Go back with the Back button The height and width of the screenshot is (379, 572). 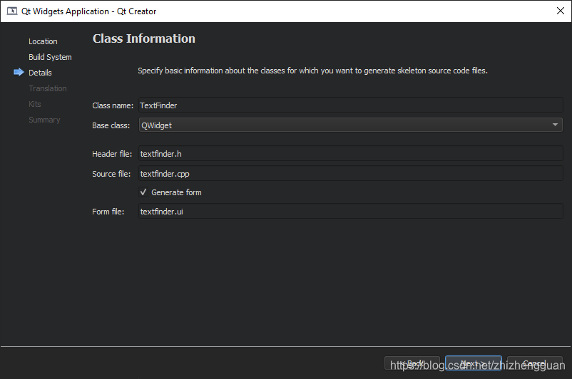tap(412, 363)
